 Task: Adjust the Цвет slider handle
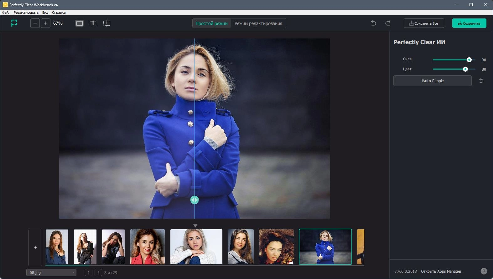[x=465, y=69]
